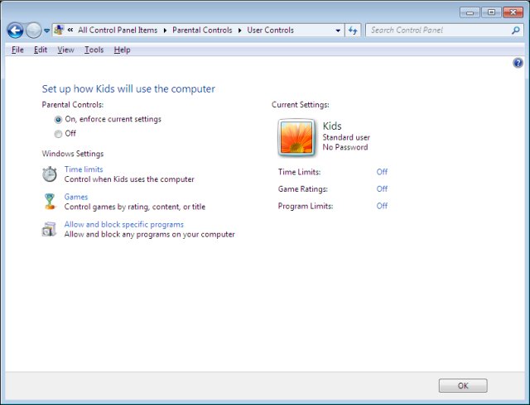Click the programs icon beside Allow and block
Image resolution: width=530 pixels, height=405 pixels.
tap(49, 229)
